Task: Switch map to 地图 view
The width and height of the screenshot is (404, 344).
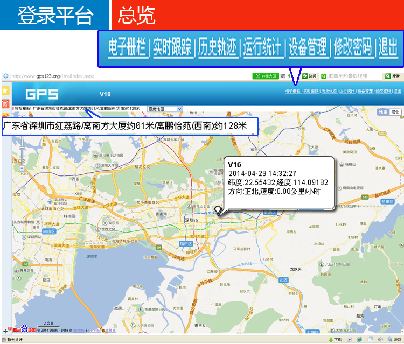Action: pyautogui.click(x=382, y=112)
